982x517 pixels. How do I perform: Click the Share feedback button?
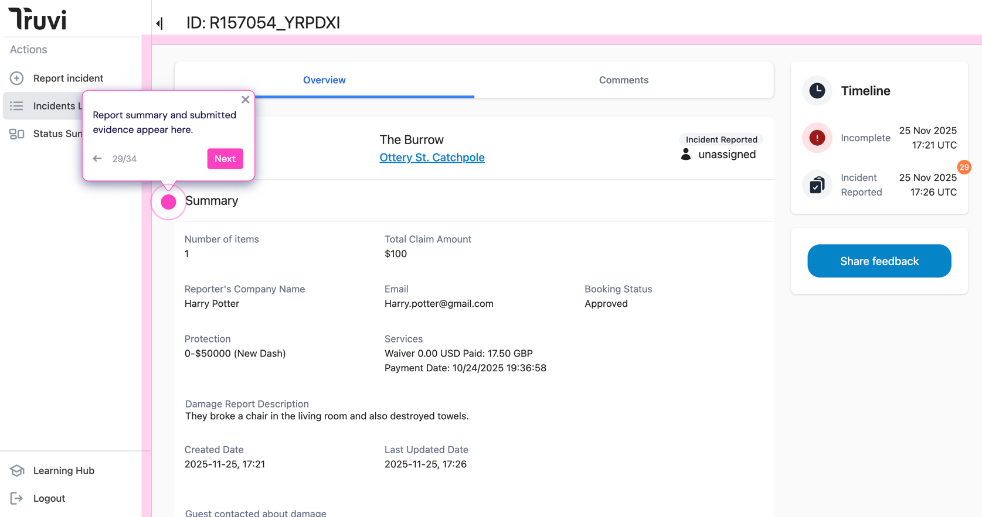pos(879,261)
